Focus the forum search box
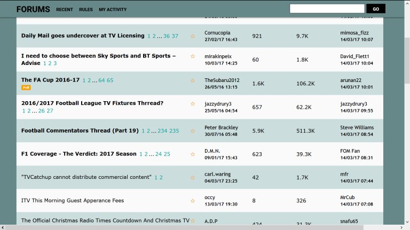This screenshot has height=230, width=410. (327, 9)
